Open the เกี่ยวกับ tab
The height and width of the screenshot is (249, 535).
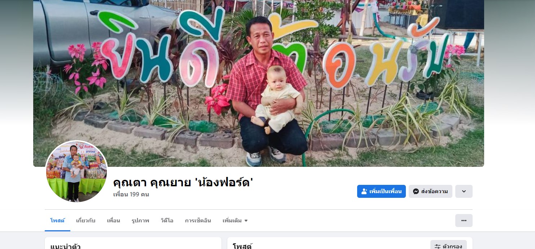pyautogui.click(x=86, y=221)
